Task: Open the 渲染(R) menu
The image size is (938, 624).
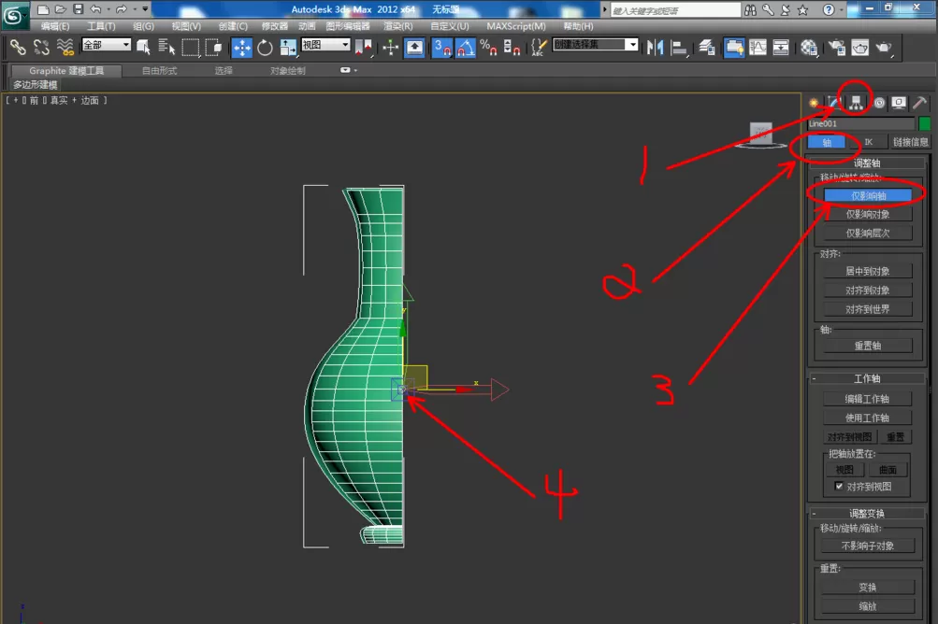Action: click(397, 26)
